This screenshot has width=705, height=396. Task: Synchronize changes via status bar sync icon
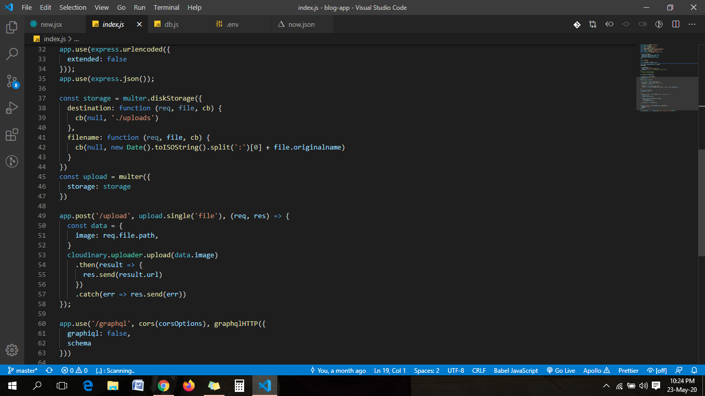[x=49, y=370]
